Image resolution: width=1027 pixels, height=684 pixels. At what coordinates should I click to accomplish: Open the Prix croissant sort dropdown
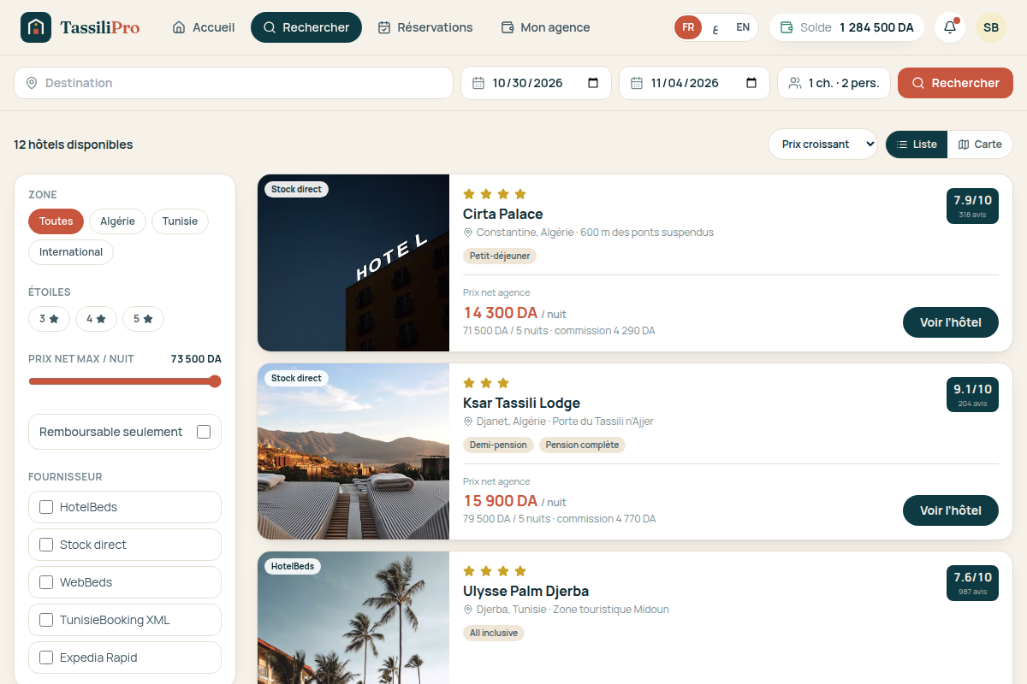tap(822, 144)
